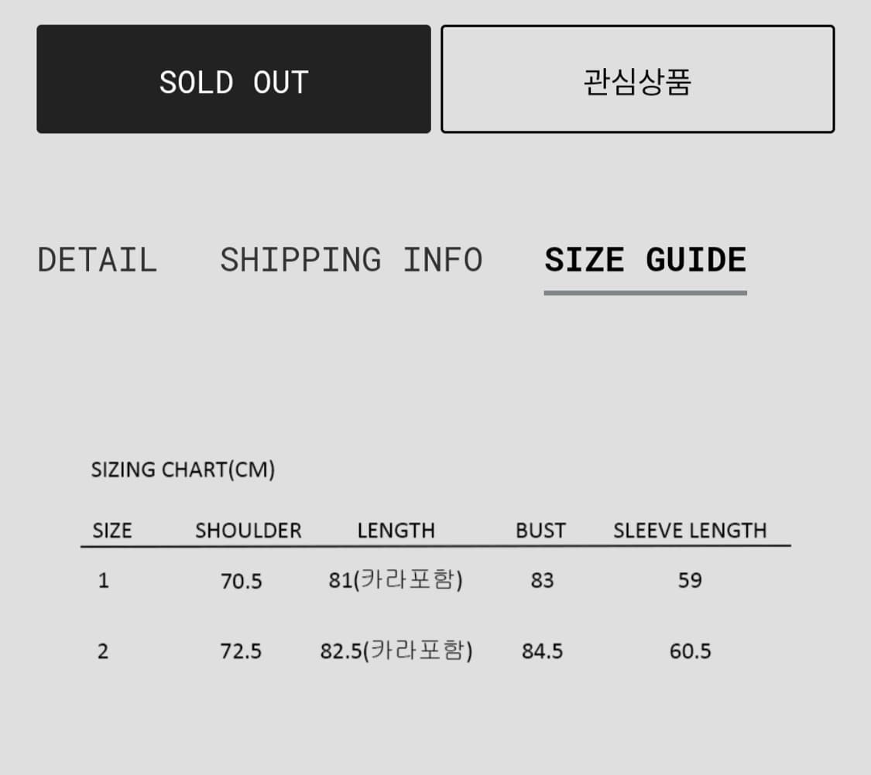Open the DETAIL tab
The height and width of the screenshot is (775, 871).
point(98,260)
